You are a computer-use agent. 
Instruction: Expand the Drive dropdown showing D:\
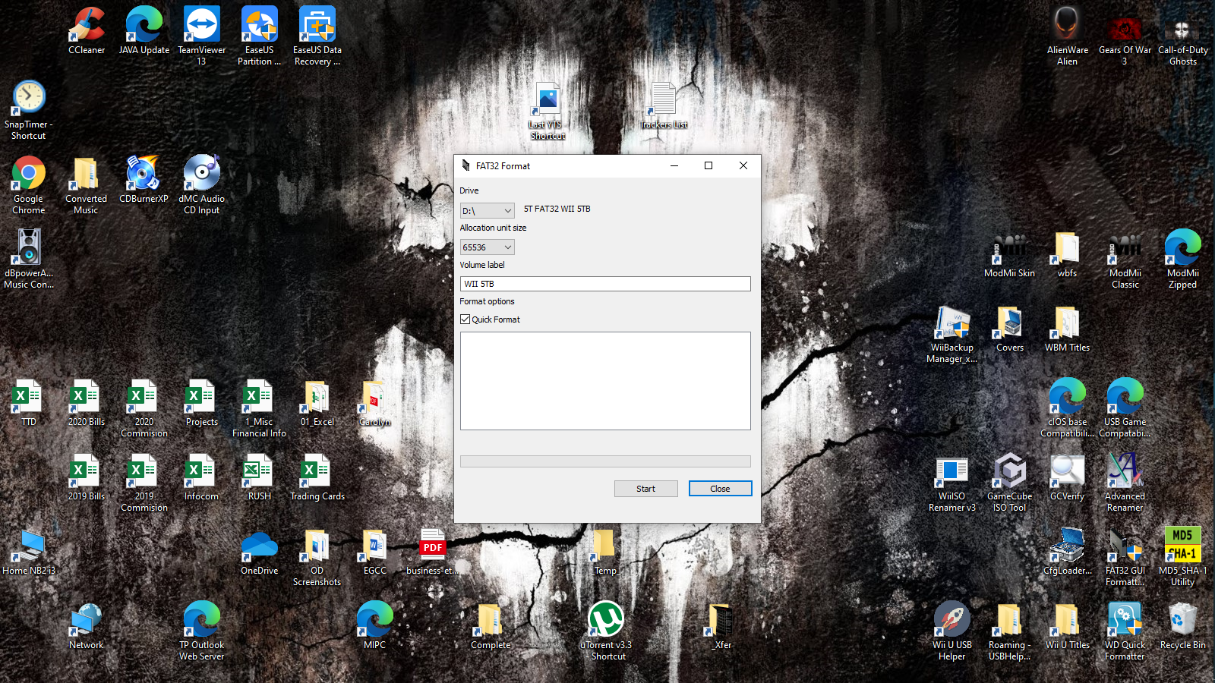click(488, 210)
